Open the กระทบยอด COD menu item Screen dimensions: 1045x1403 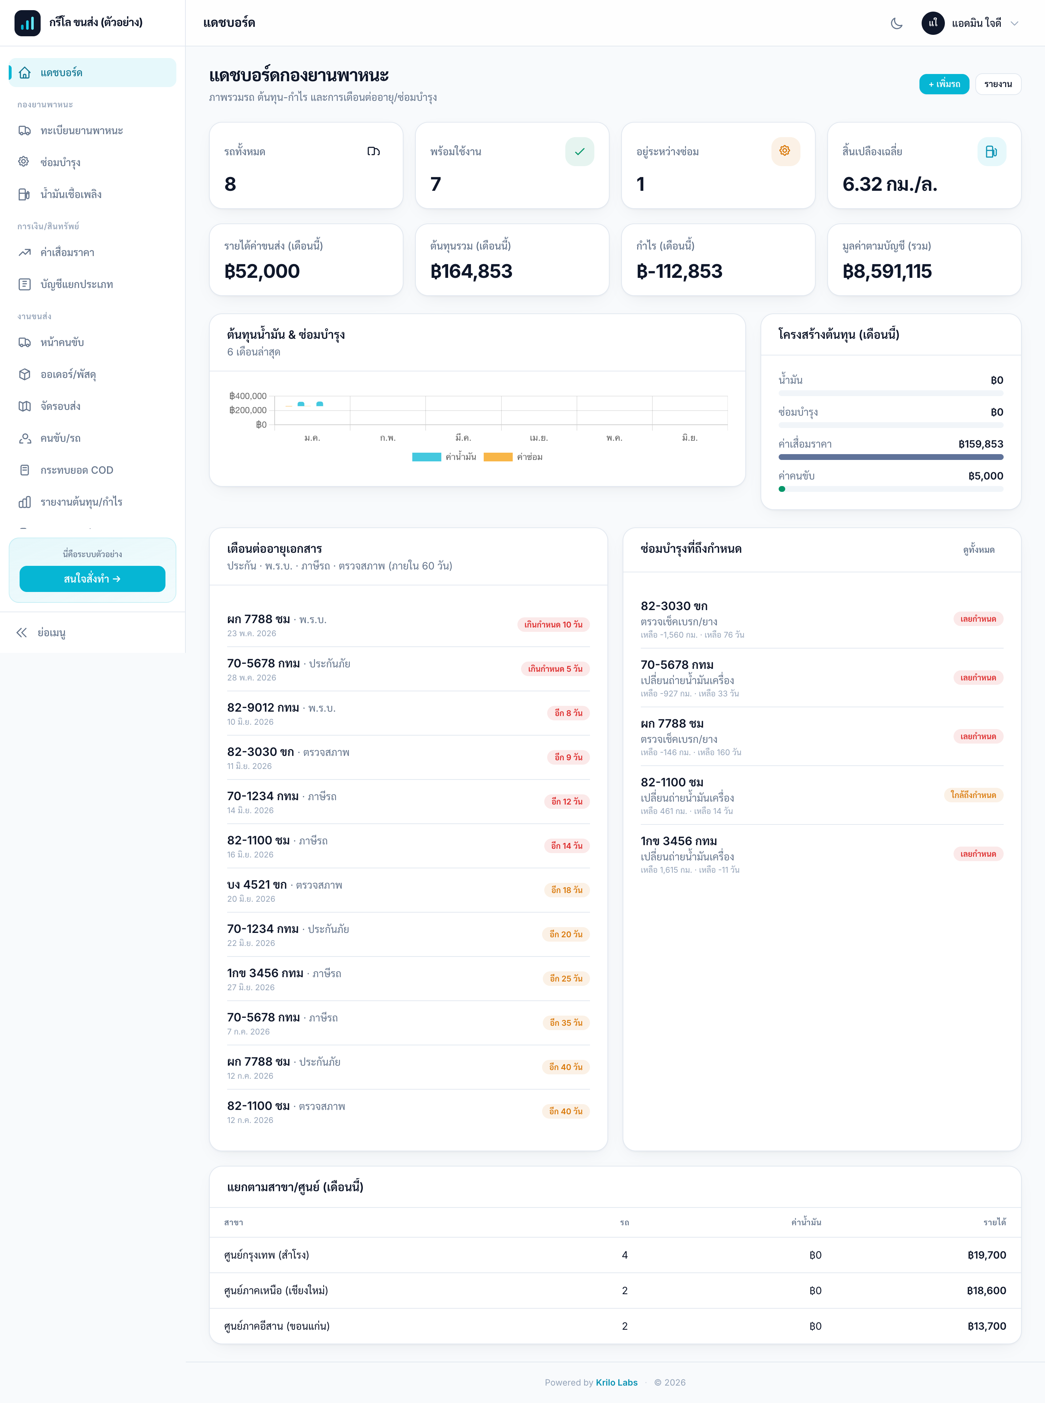point(93,470)
